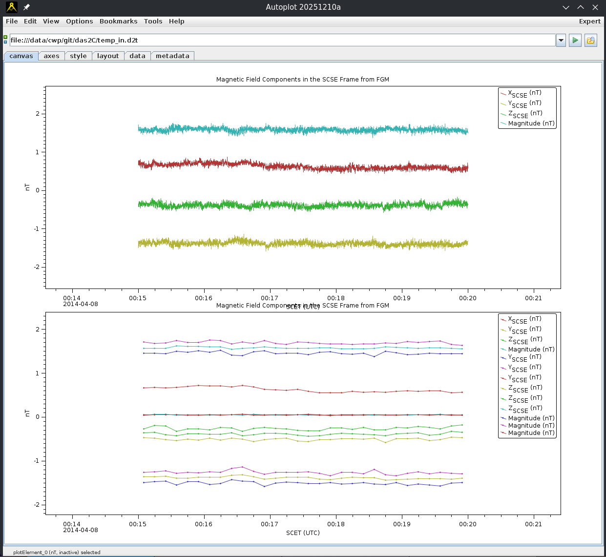The height and width of the screenshot is (557, 606).
Task: Click the Expert mode button
Action: click(589, 21)
